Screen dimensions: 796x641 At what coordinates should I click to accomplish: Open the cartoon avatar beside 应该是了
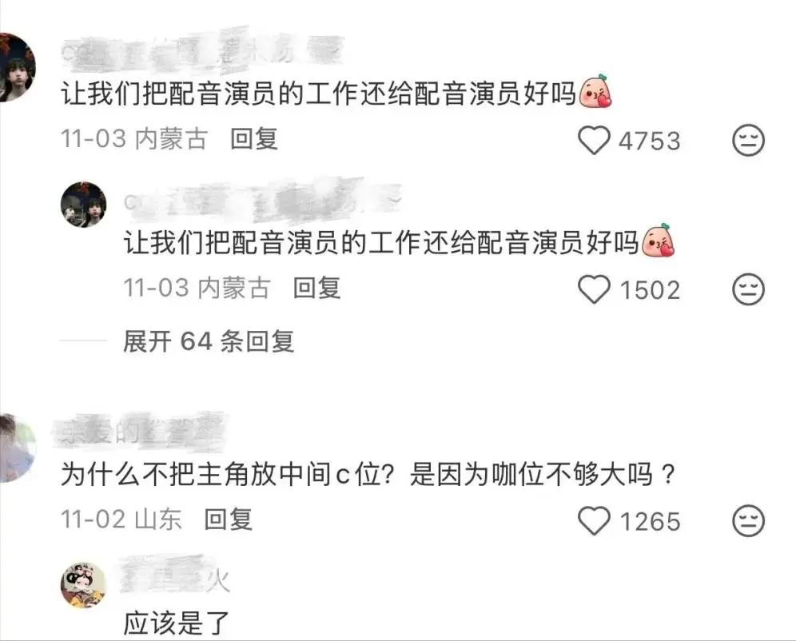[x=84, y=585]
